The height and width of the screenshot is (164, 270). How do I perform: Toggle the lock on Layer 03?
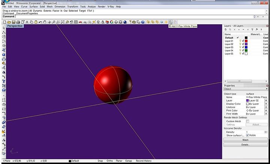(x=243, y=47)
